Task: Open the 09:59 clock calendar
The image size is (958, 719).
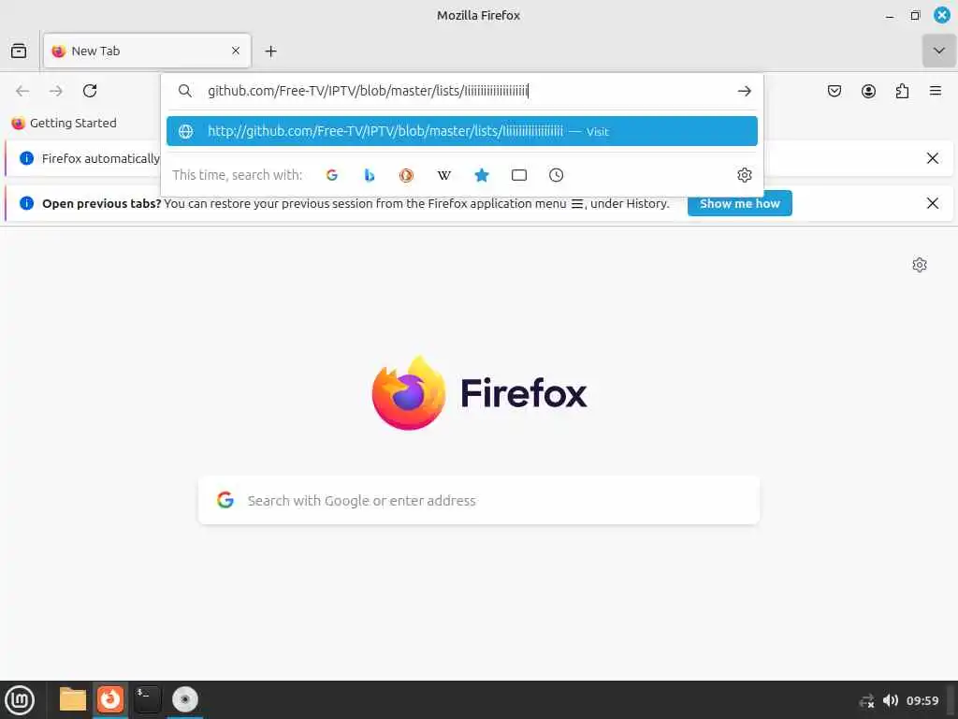Action: pyautogui.click(x=922, y=700)
